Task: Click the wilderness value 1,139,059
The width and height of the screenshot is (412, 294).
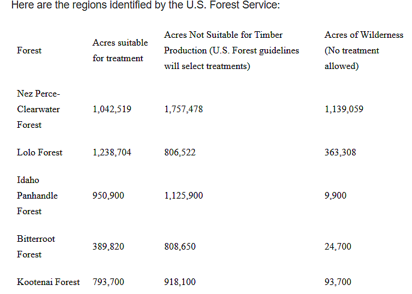Action: 344,109
